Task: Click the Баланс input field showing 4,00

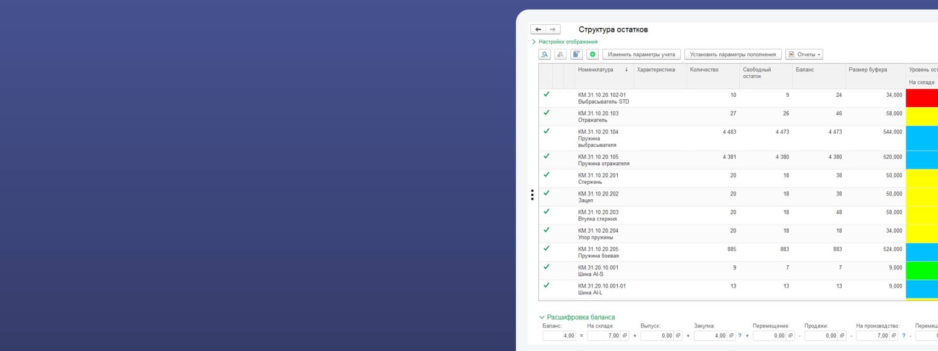Action: point(559,336)
